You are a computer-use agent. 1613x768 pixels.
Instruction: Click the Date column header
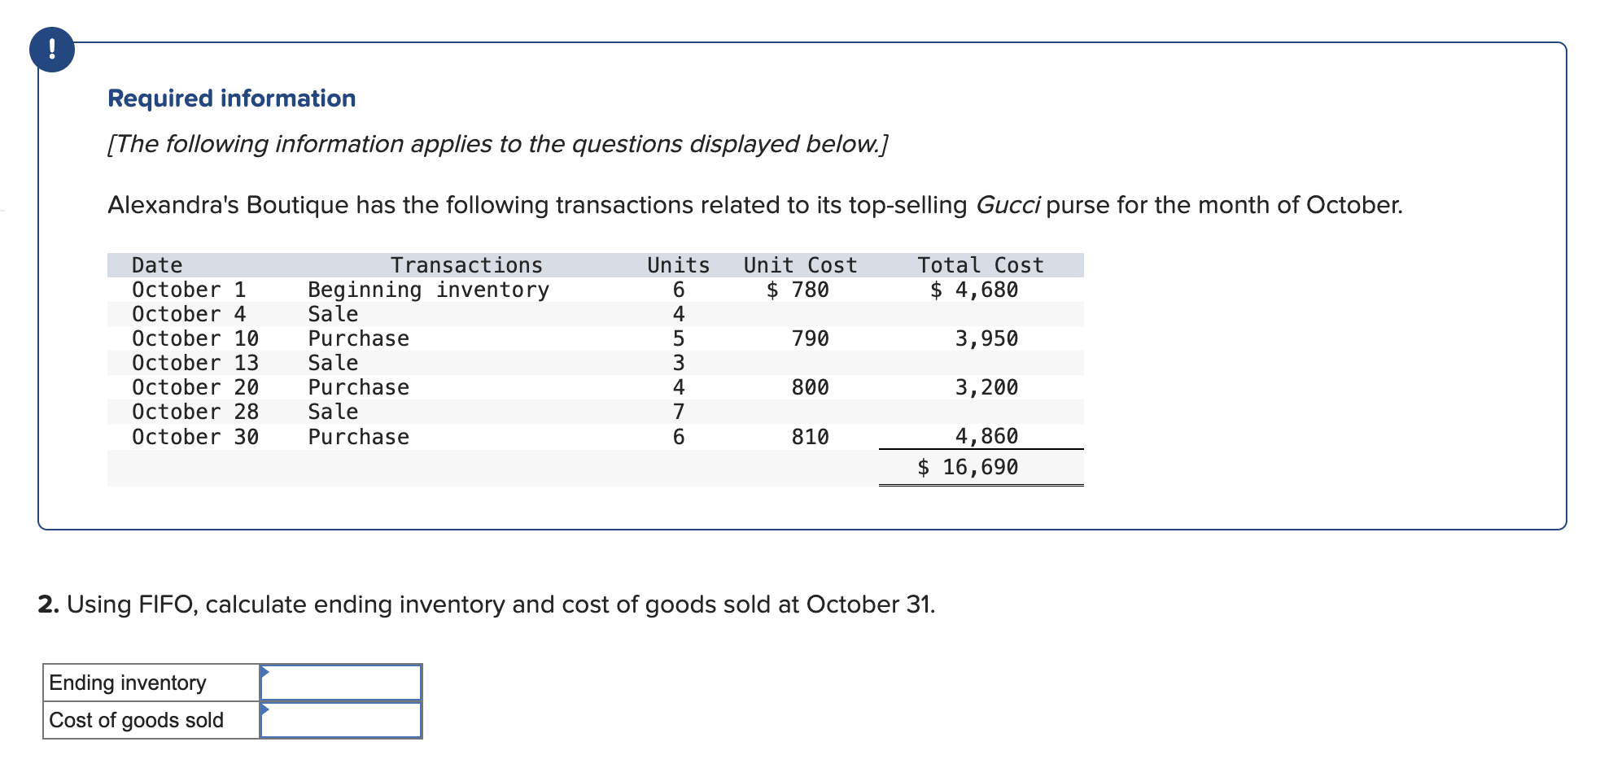[157, 265]
